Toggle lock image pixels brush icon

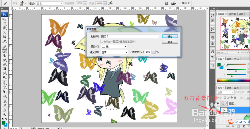(x=228, y=98)
